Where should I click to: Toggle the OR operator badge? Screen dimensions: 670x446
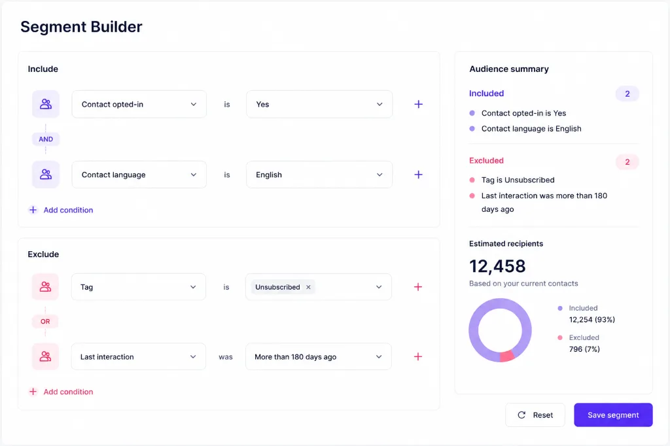click(x=45, y=321)
